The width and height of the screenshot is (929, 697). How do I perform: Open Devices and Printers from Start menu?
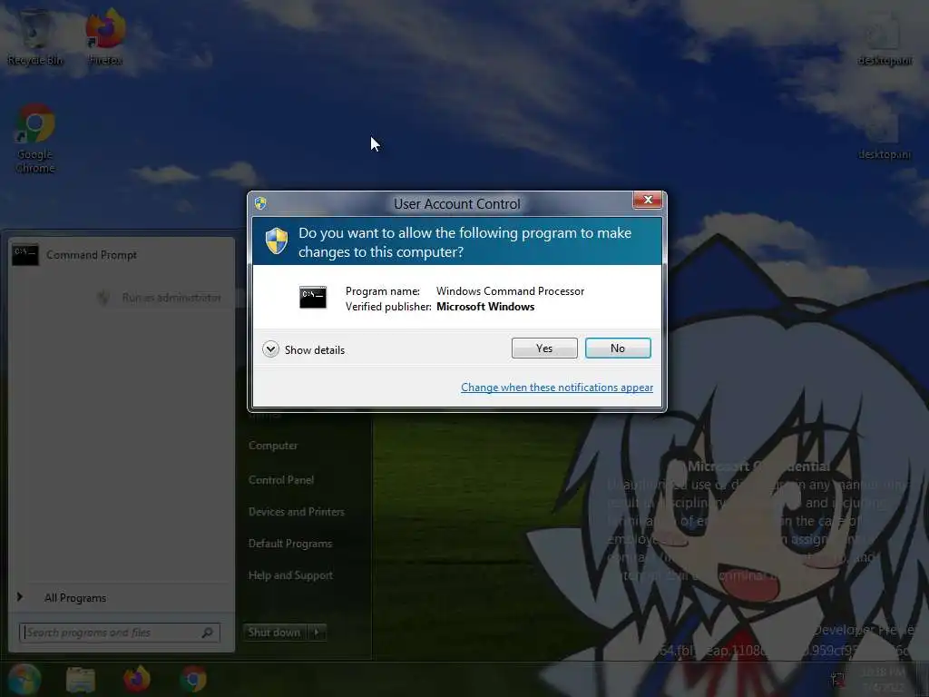297,512
